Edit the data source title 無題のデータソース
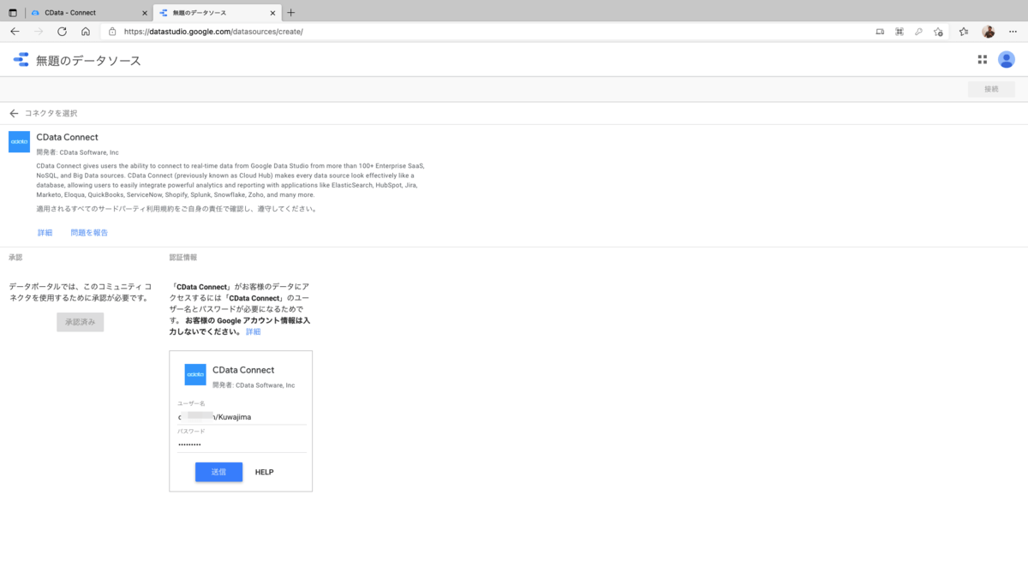The image size is (1028, 578). (88, 61)
